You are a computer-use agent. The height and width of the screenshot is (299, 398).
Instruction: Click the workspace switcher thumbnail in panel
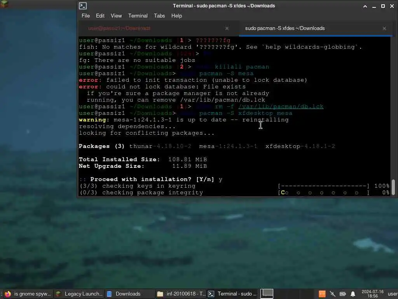(x=267, y=294)
